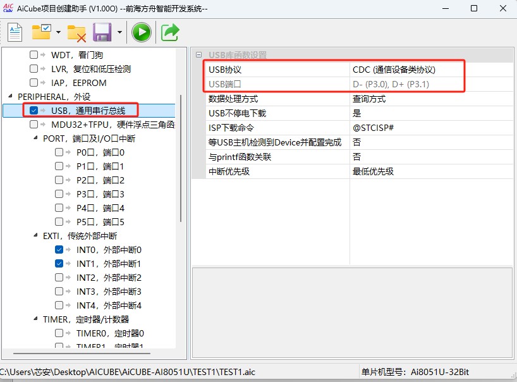
Task: Check the TIMER0 timer 0 checkbox
Action: 59,333
